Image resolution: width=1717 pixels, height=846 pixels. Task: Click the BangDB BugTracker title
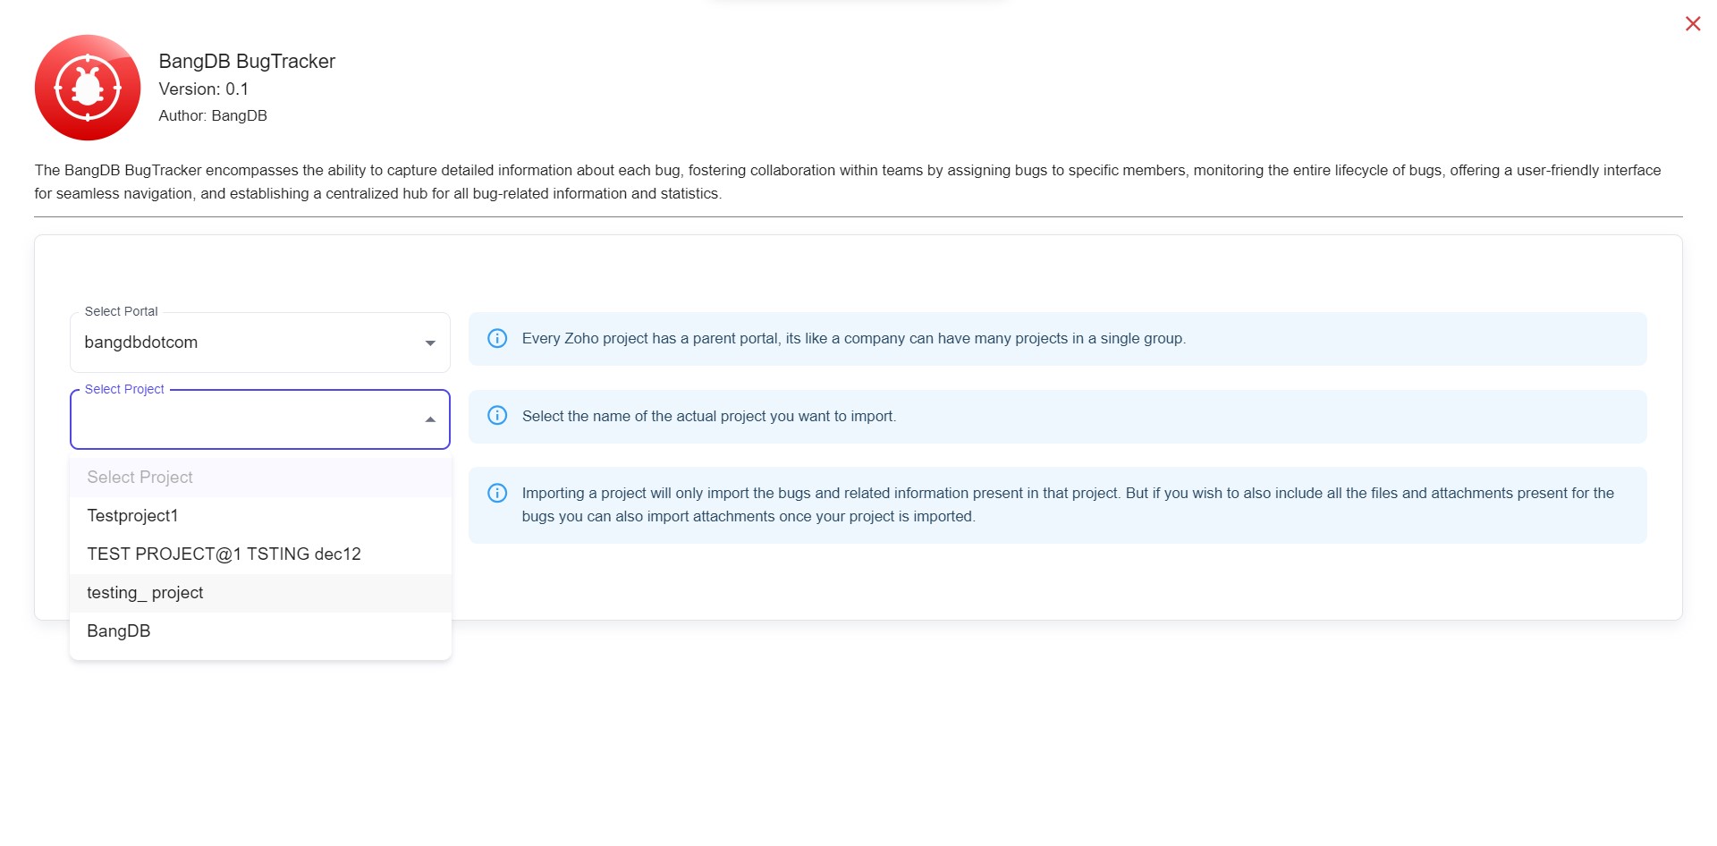coord(247,61)
